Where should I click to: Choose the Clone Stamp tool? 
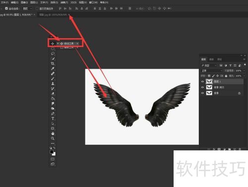tap(53, 84)
